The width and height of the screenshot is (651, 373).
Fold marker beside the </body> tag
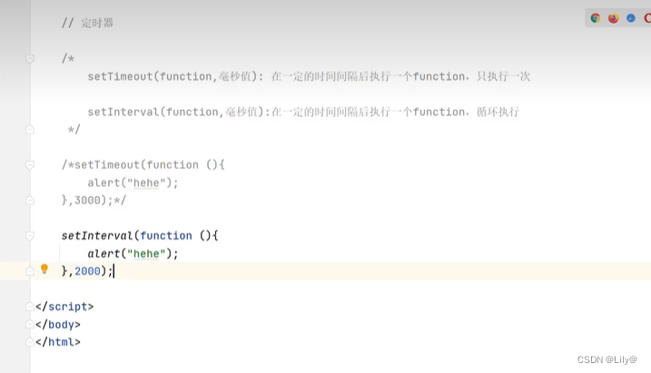30,324
